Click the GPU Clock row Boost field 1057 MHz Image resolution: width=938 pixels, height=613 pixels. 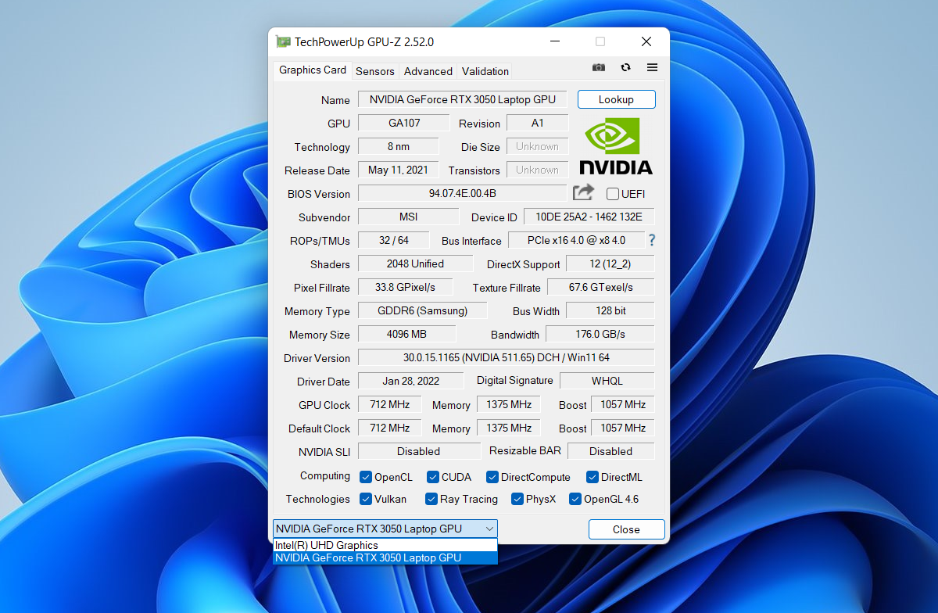point(623,404)
